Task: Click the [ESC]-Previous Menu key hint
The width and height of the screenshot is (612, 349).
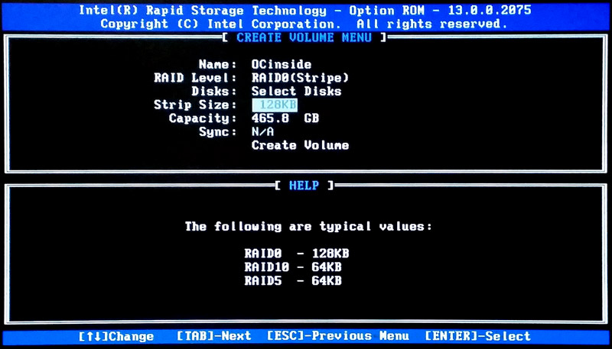Action: point(338,336)
